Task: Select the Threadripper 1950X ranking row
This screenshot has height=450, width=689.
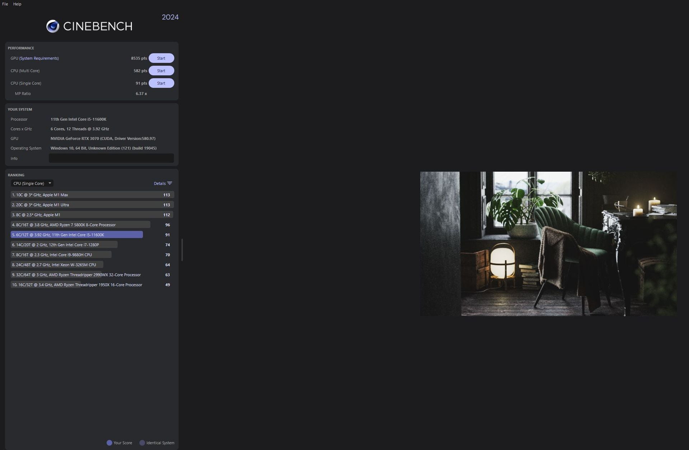Action: 92,285
